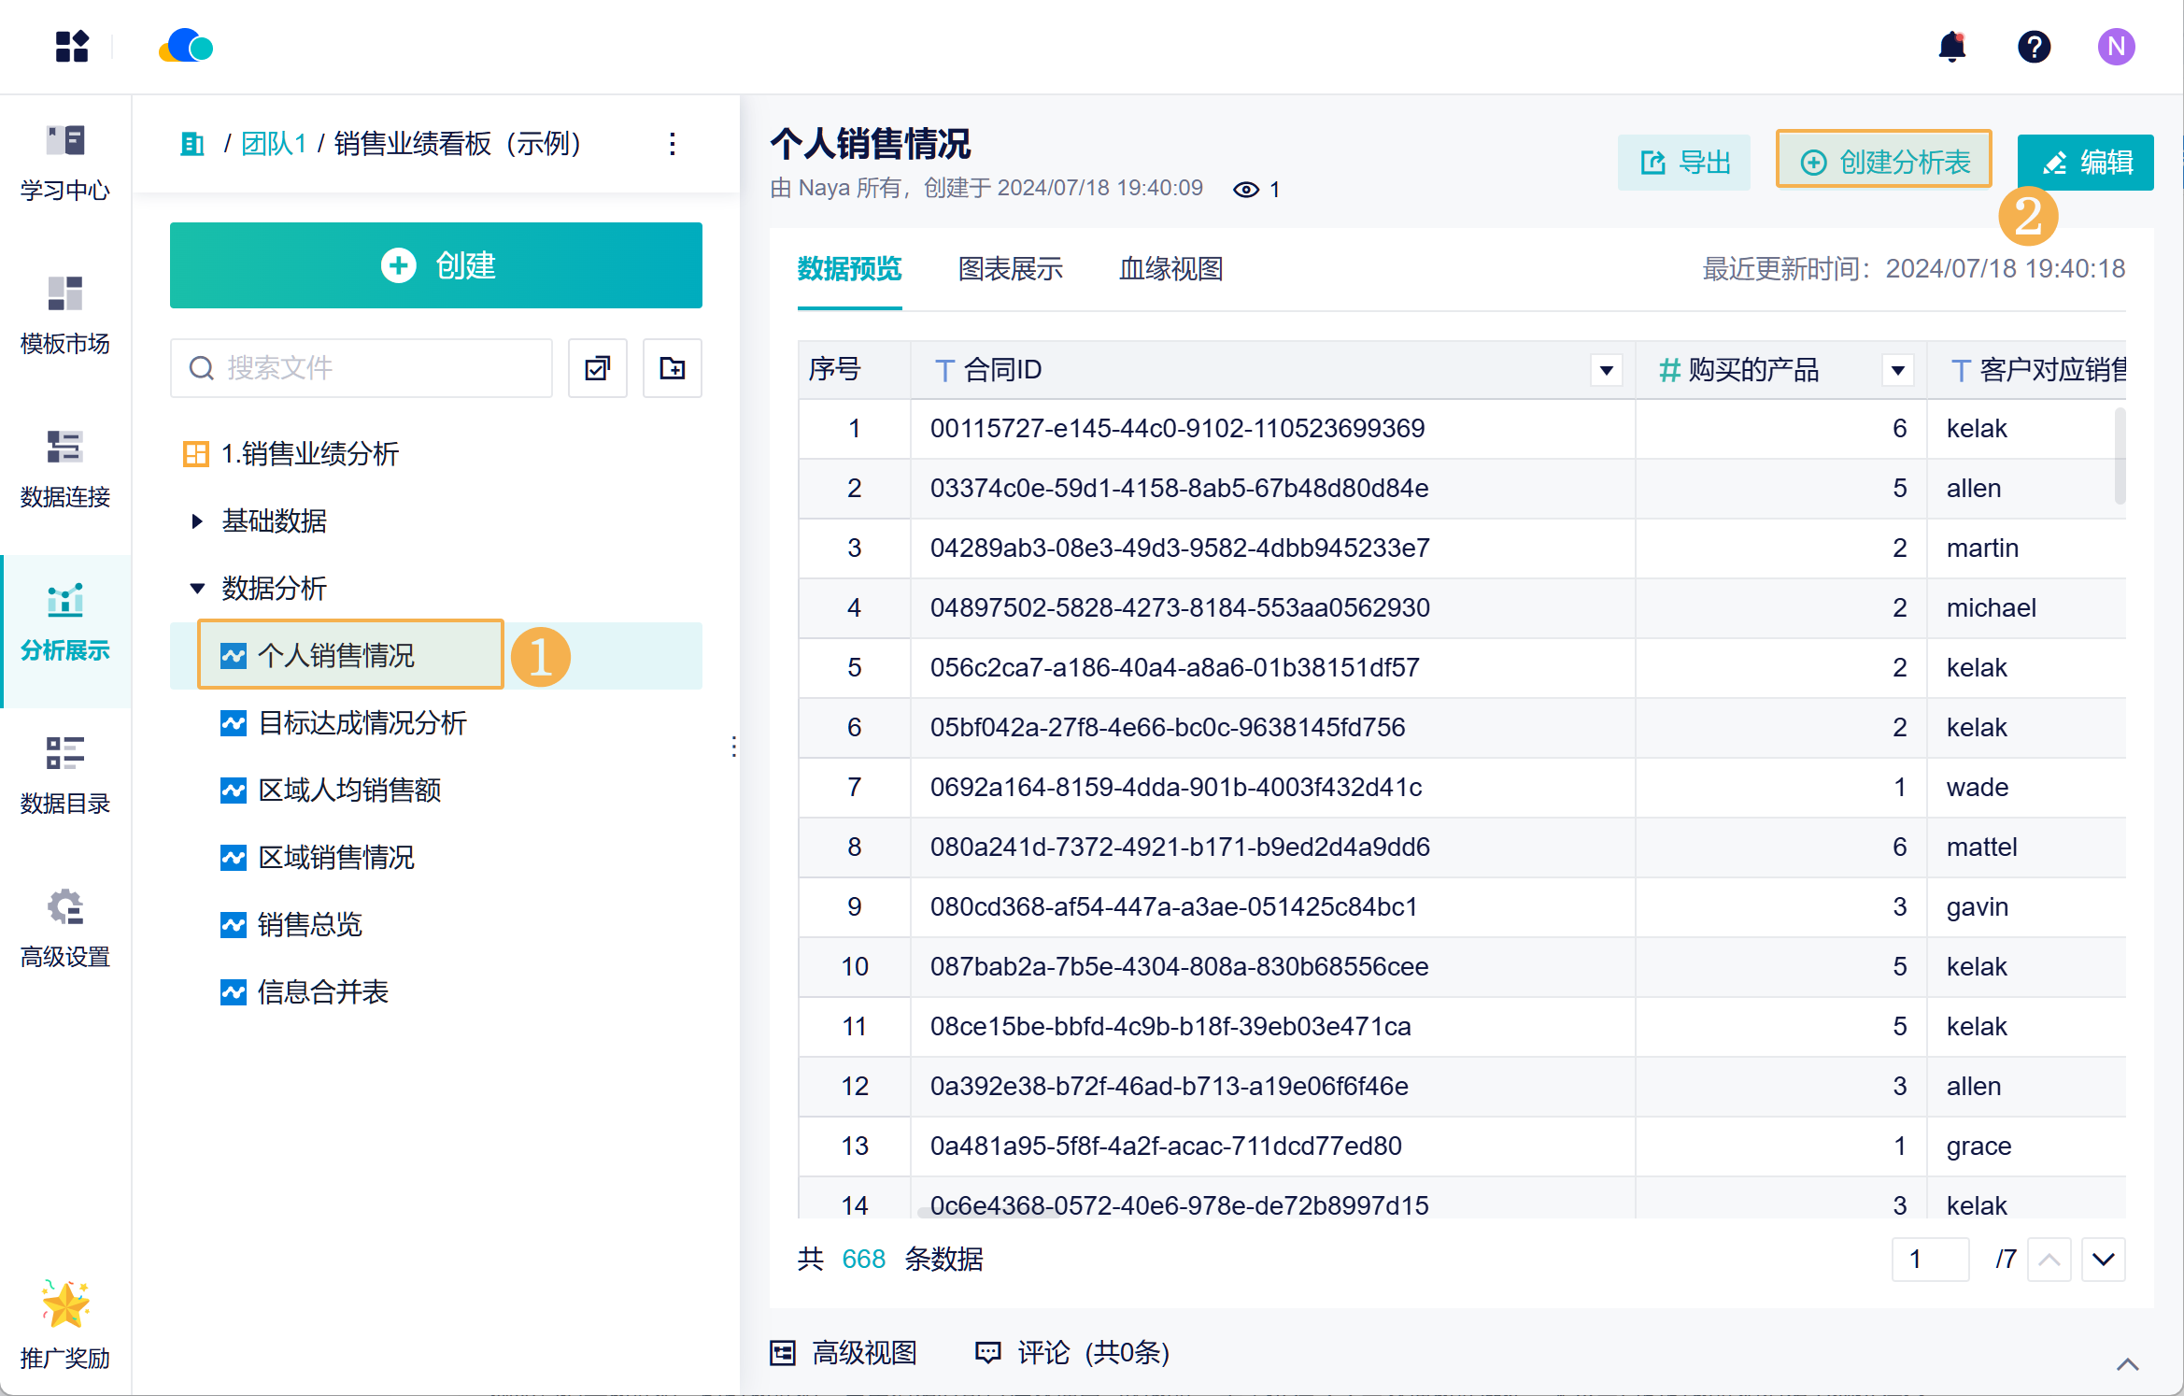Open the 合同ID column dropdown
This screenshot has width=2184, height=1396.
[1606, 370]
